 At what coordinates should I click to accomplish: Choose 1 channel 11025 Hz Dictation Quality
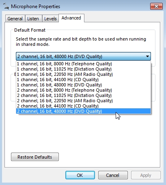click(83, 69)
